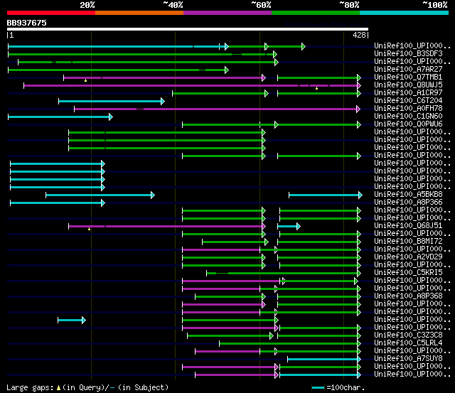Click the purple alignment bar in Q8UWJ5 row

point(193,85)
